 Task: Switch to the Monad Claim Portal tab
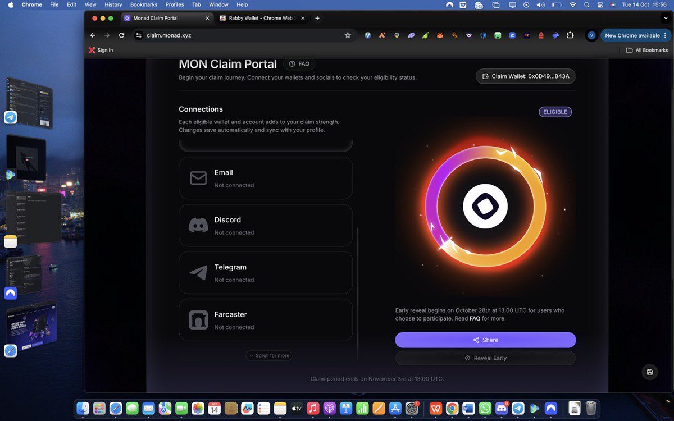167,18
